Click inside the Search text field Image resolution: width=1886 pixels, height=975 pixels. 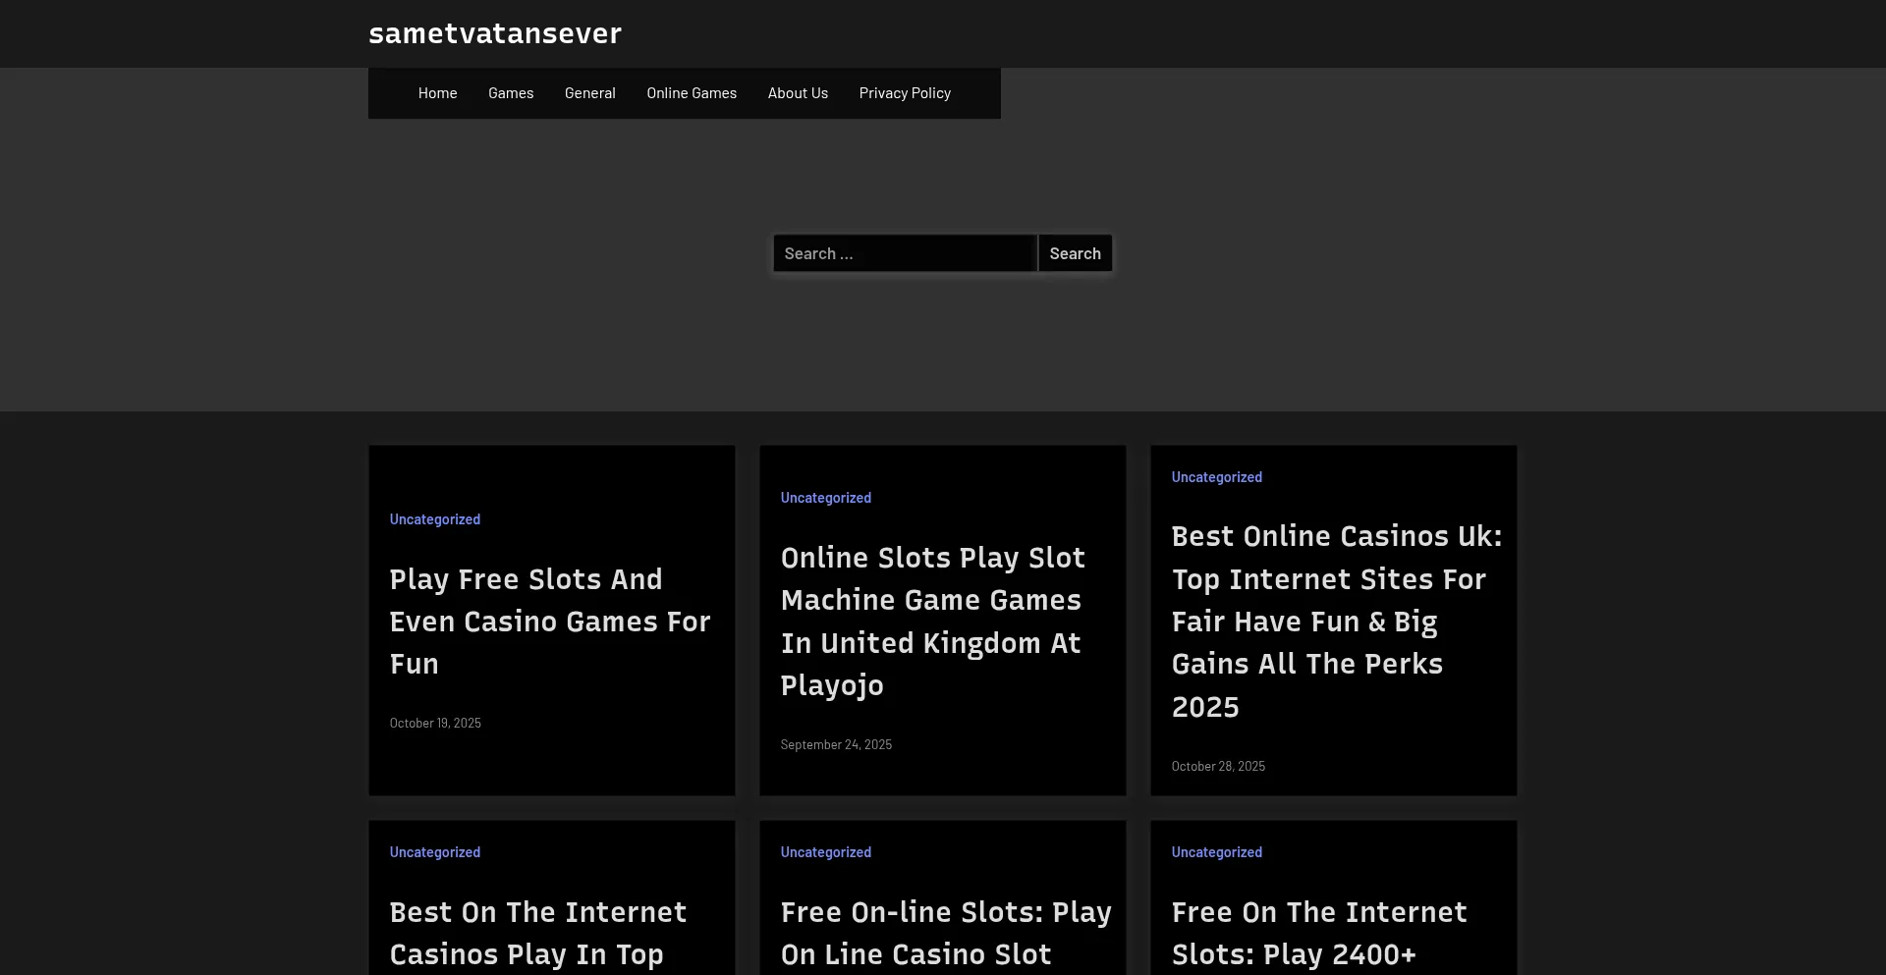click(x=904, y=253)
